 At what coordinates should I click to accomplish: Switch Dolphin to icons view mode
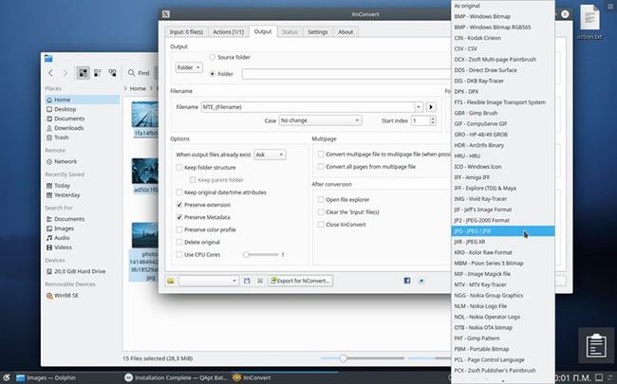83,73
